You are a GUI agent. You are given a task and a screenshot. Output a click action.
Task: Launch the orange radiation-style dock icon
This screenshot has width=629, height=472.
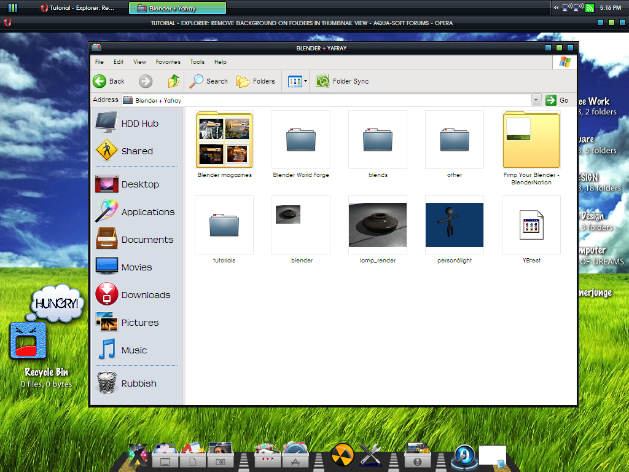pyautogui.click(x=342, y=455)
